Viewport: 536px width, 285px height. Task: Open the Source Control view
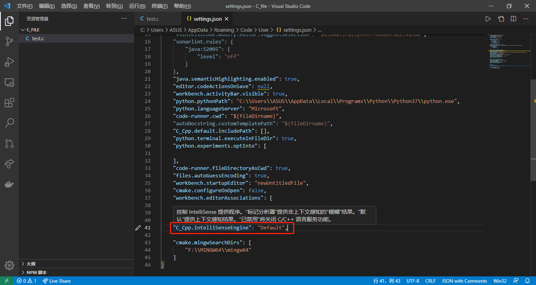point(9,41)
